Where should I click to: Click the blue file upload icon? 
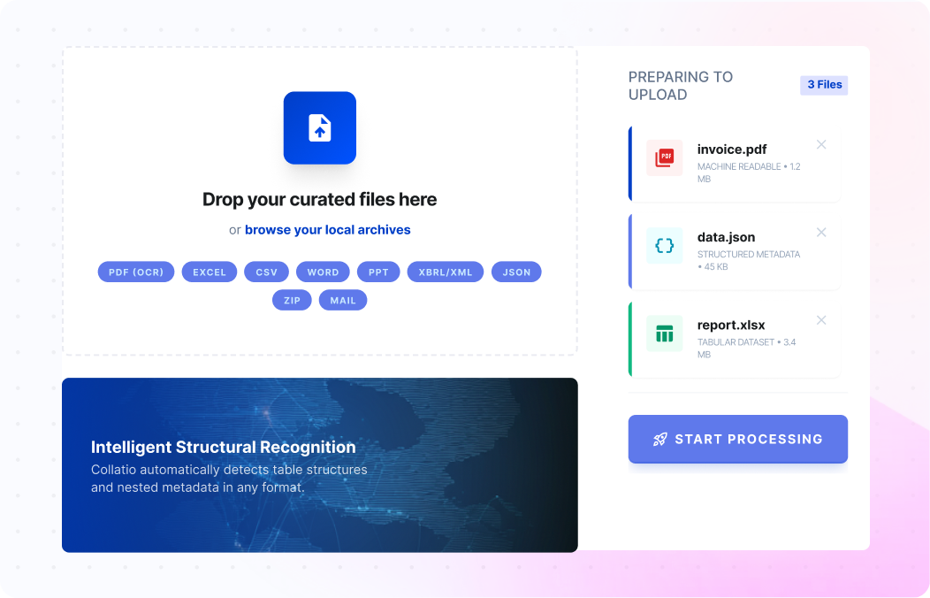[320, 127]
